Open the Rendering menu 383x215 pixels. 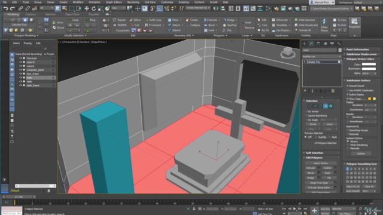(x=133, y=2)
